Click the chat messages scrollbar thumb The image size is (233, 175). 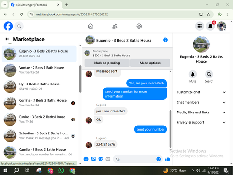171,129
